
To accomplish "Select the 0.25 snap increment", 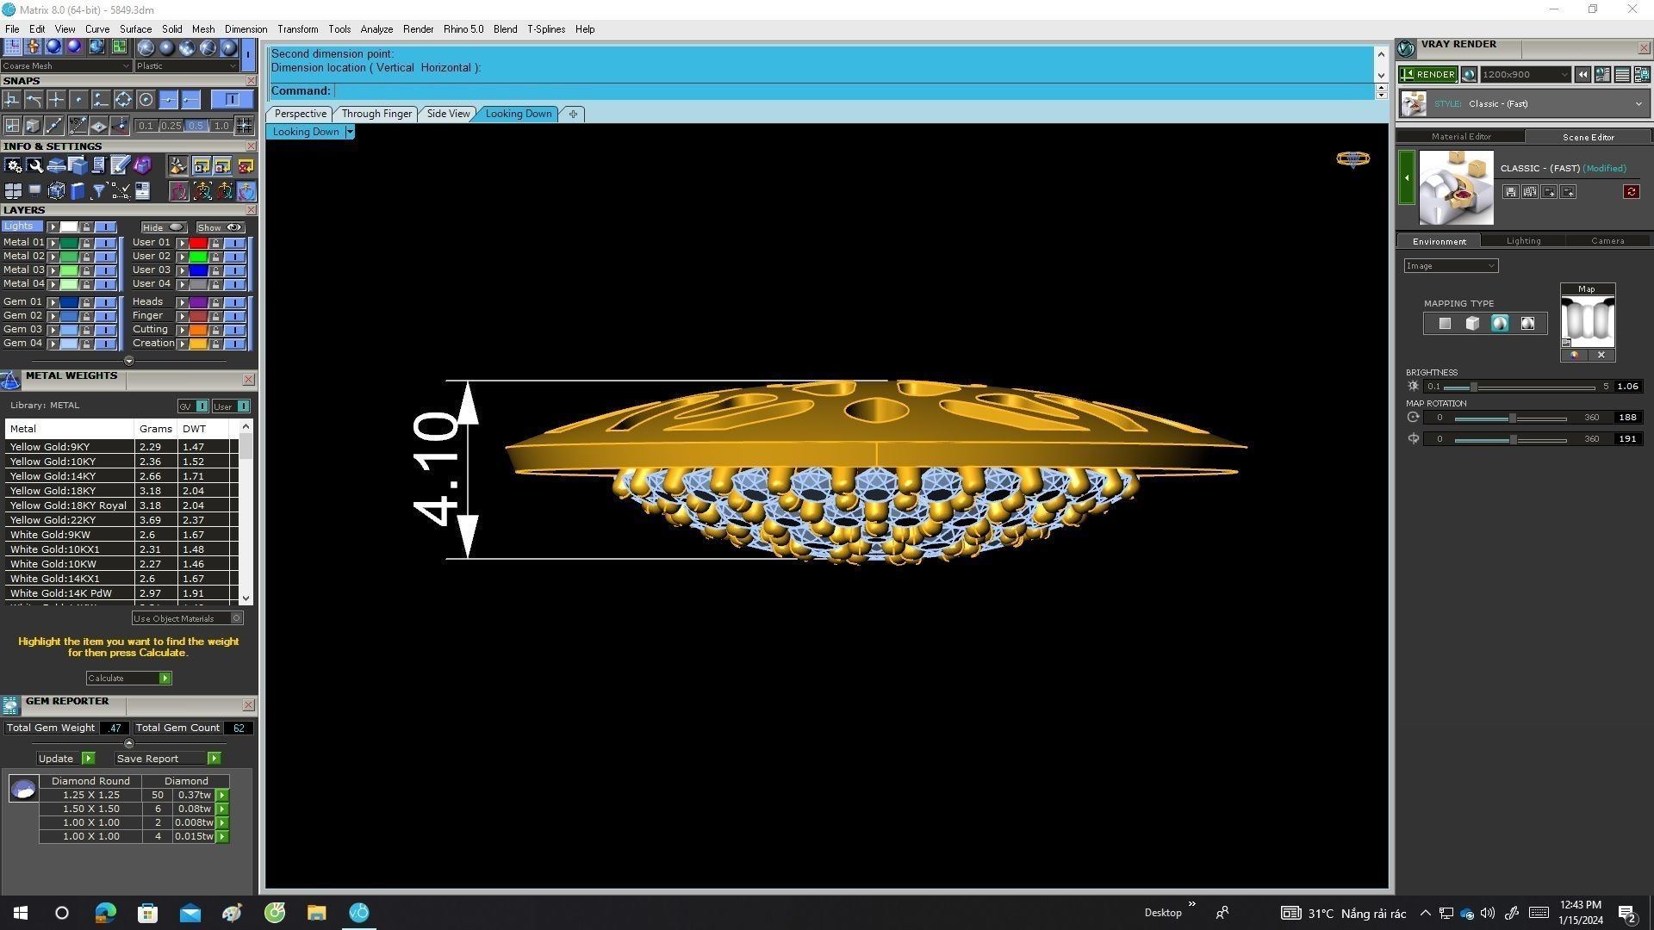I will pyautogui.click(x=171, y=126).
